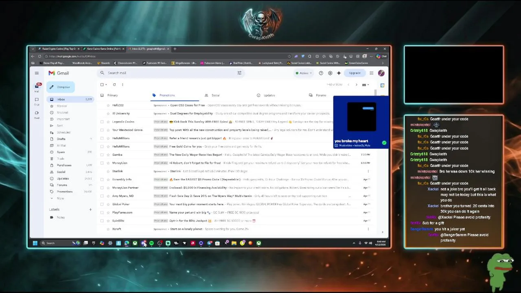Bookmark this page star icon

(289, 56)
